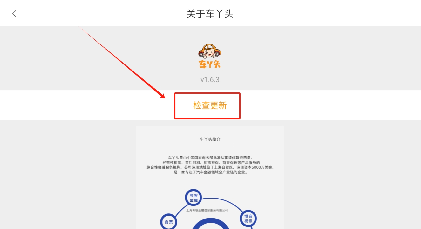This screenshot has height=229, width=421.
Task: Click the 上海夸客金融信息服务有限公司 company label
Action: point(207,210)
